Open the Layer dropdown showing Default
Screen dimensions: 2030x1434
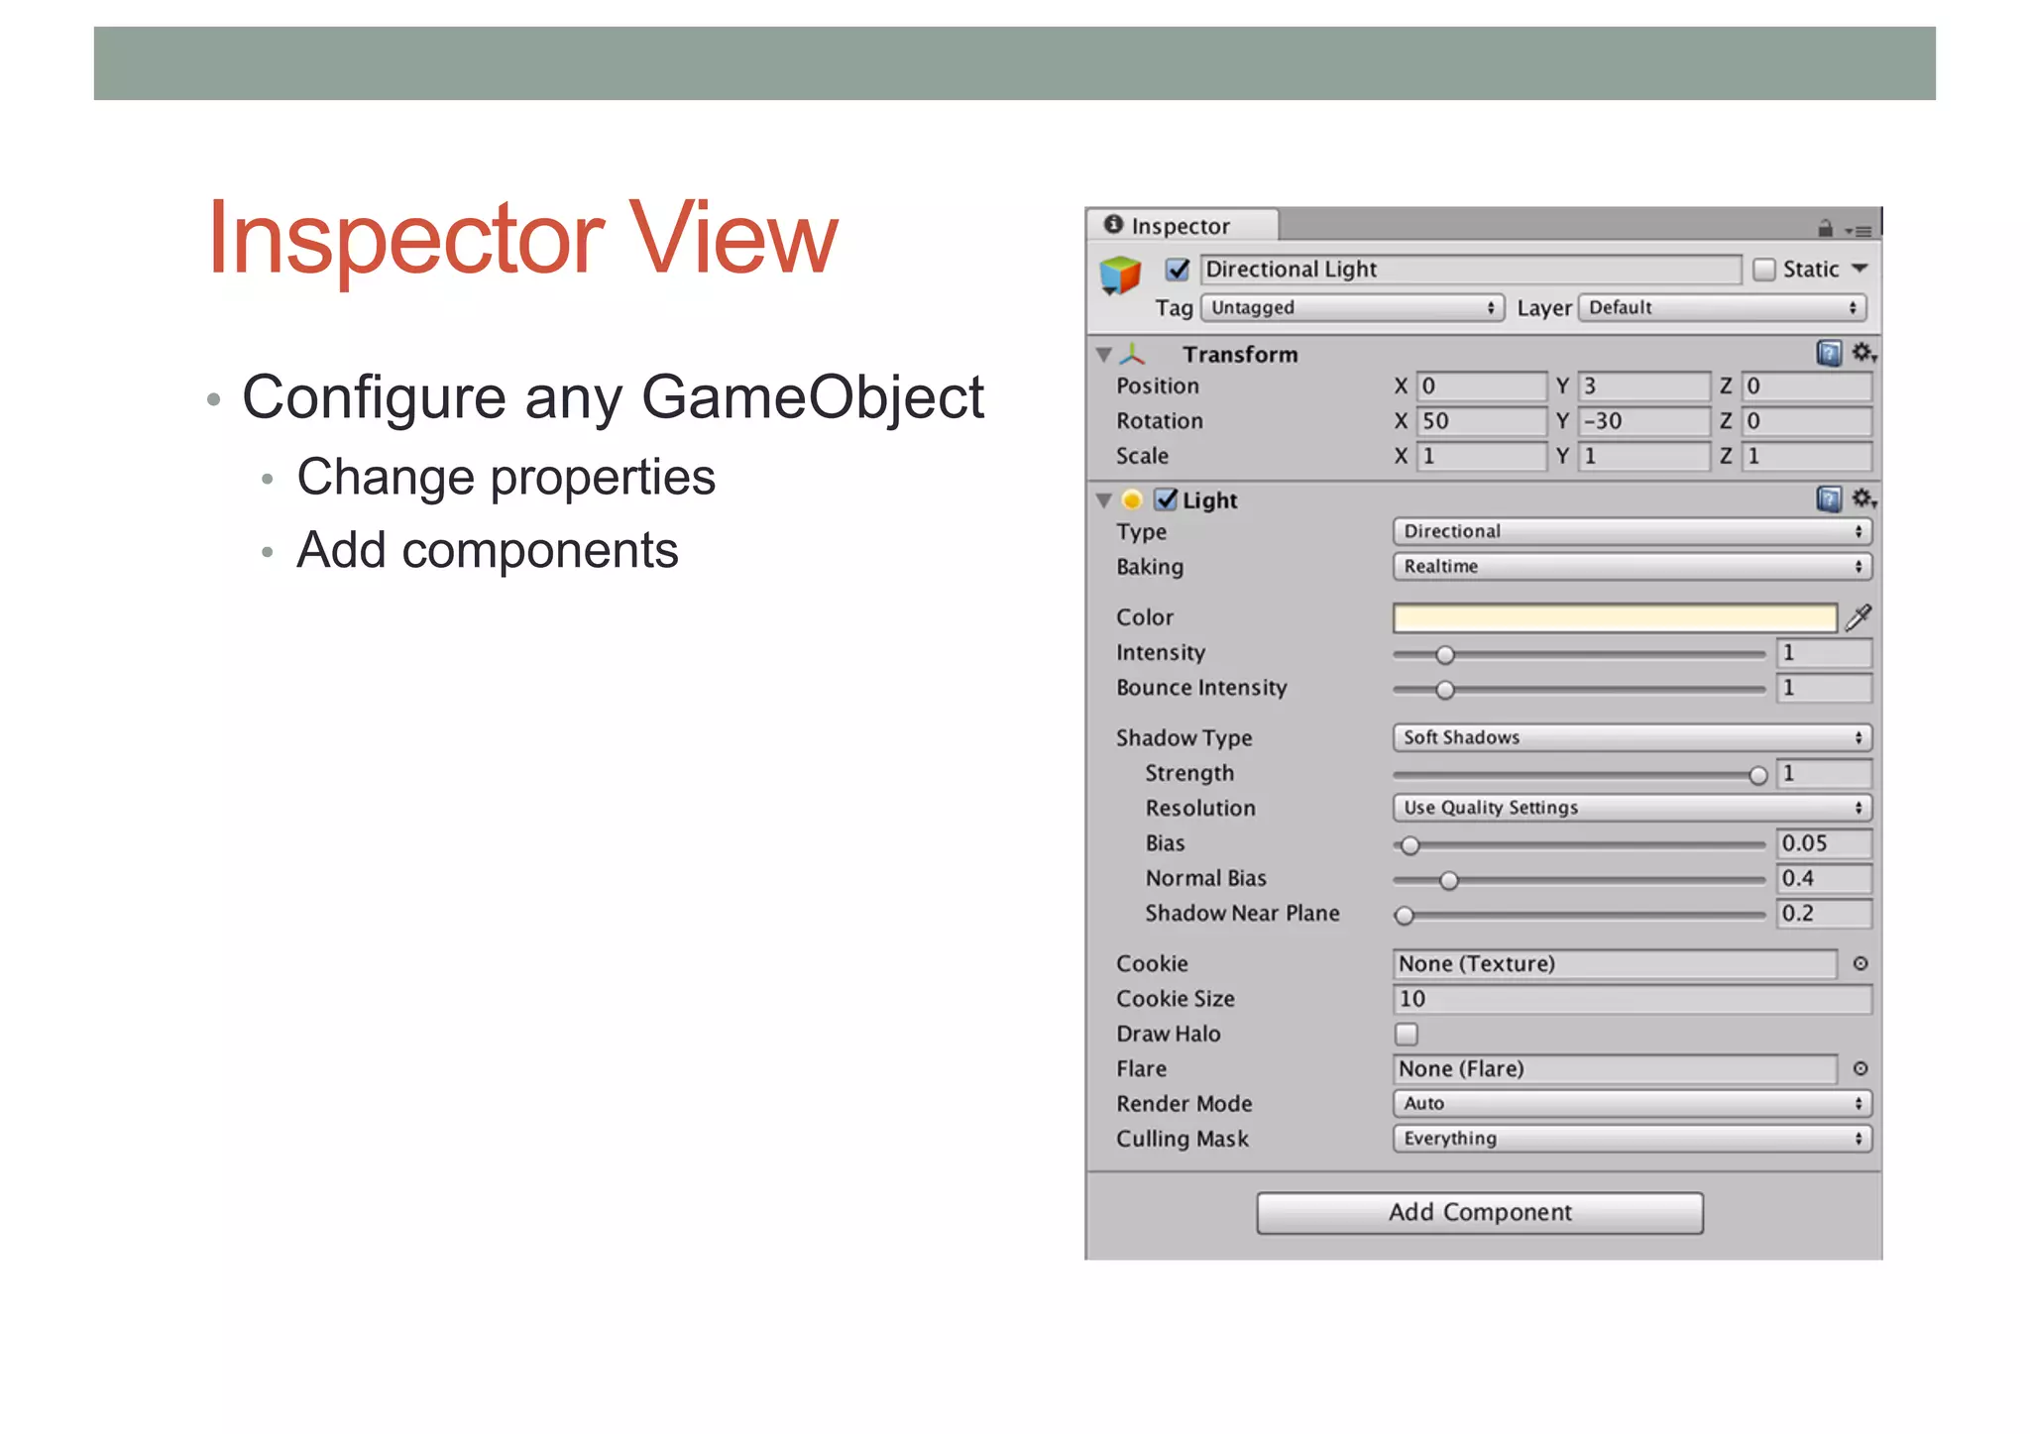coord(1723,307)
